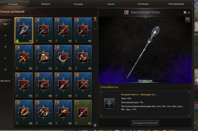Select the Crystal Staff relic card

coord(24,30)
